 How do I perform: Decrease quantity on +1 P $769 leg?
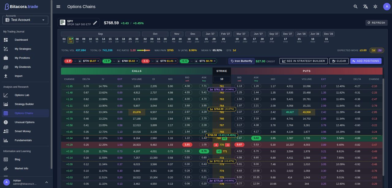(x=114, y=61)
